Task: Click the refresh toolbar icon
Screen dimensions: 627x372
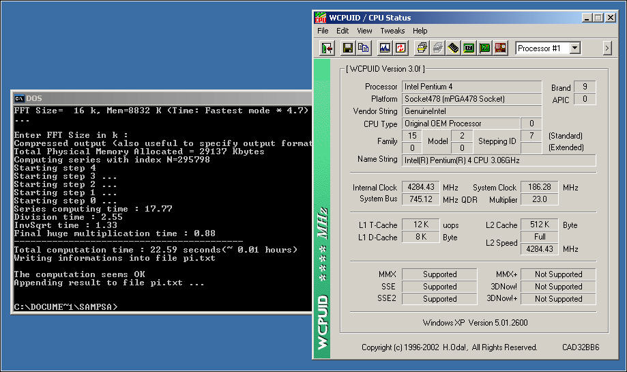Action: point(401,48)
